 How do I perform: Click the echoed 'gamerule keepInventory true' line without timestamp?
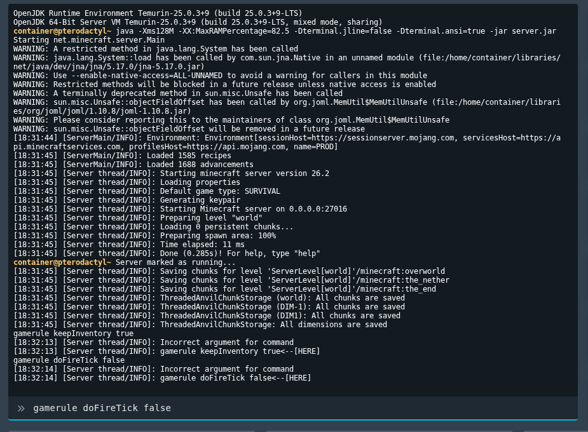[x=74, y=334]
